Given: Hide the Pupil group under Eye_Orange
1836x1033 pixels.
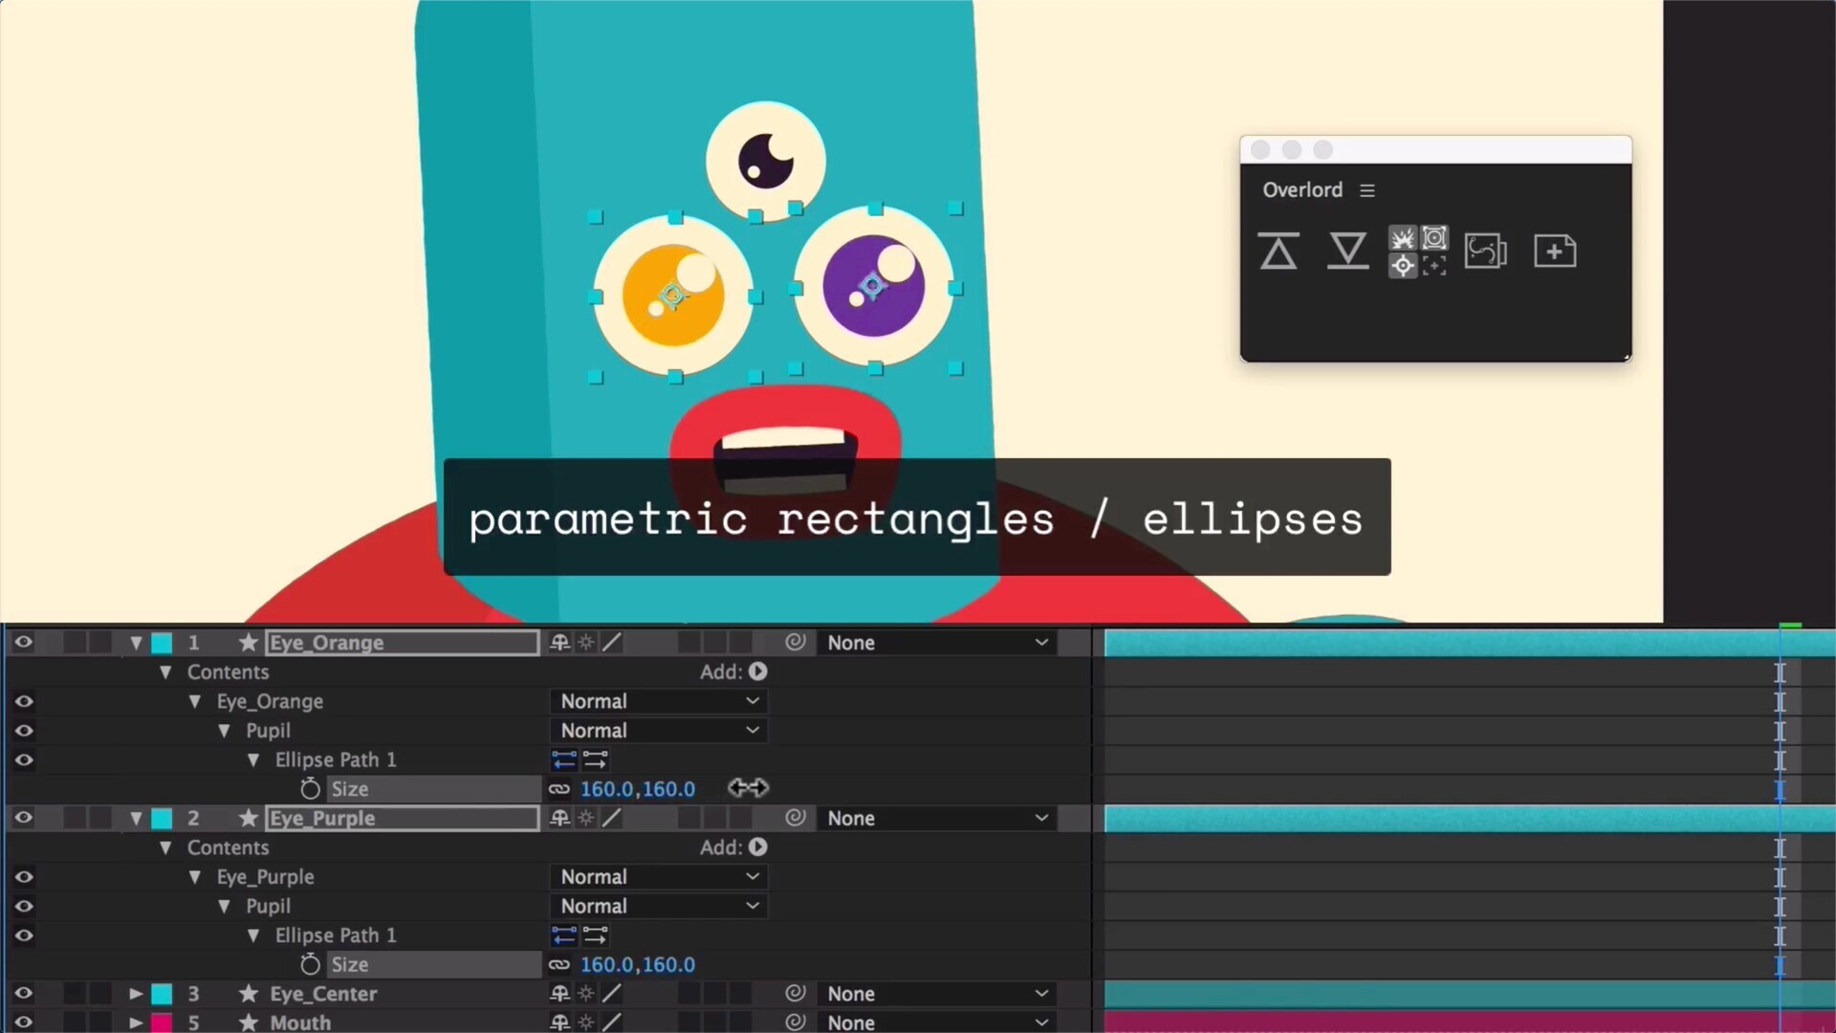Looking at the screenshot, I should [24, 731].
